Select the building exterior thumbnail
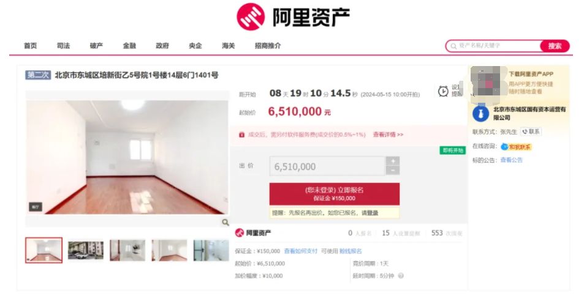 [86, 250]
